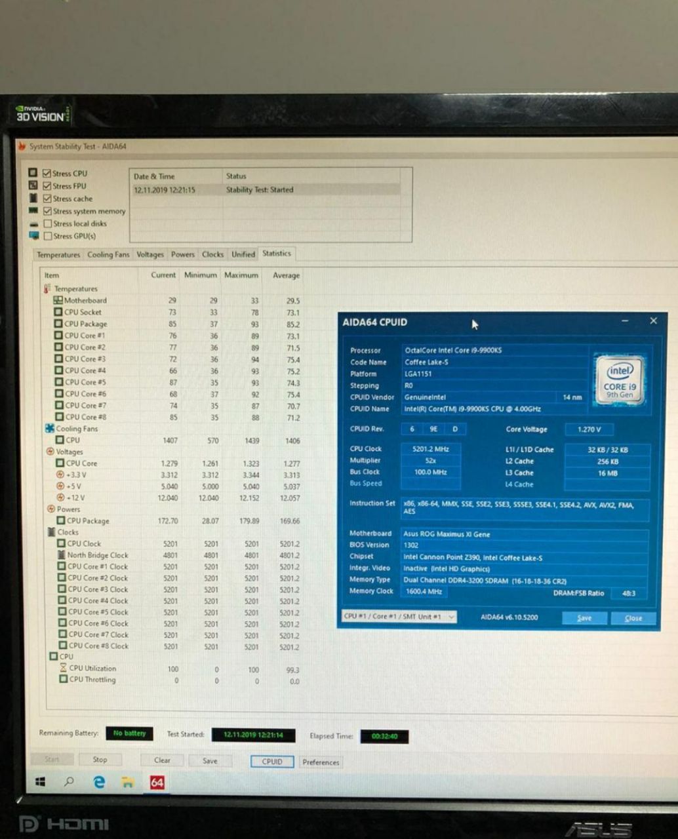
Task: Click the Current column header
Action: [x=163, y=275]
